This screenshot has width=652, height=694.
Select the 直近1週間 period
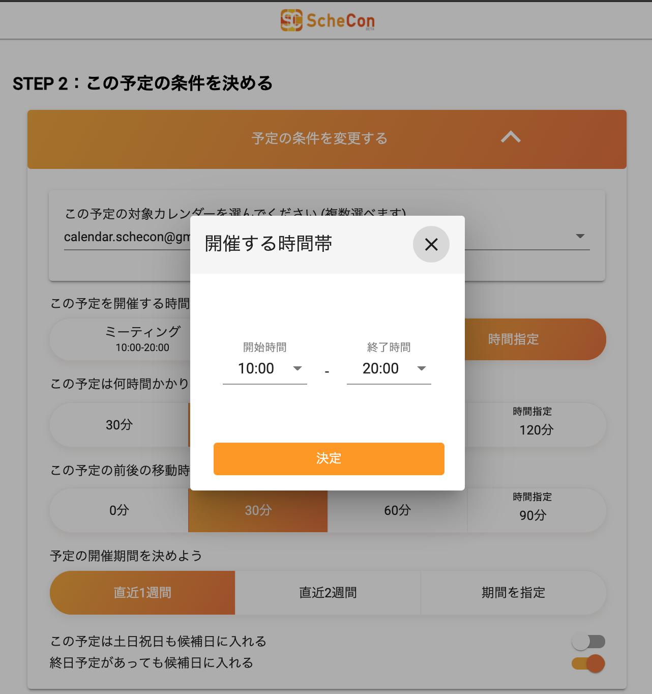coord(142,593)
